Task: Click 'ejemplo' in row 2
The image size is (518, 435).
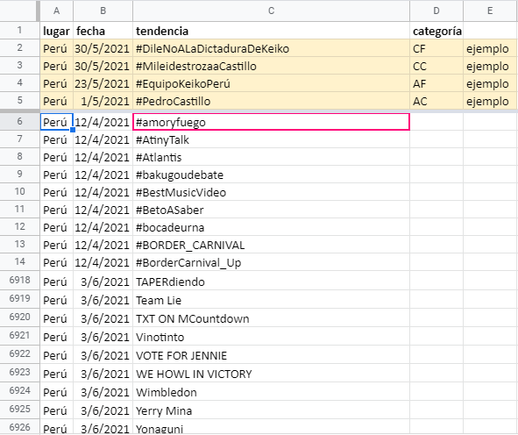Action: click(490, 48)
